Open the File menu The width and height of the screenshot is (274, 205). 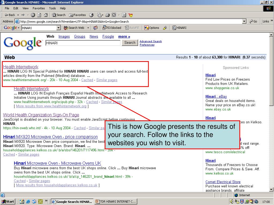pos(7,8)
